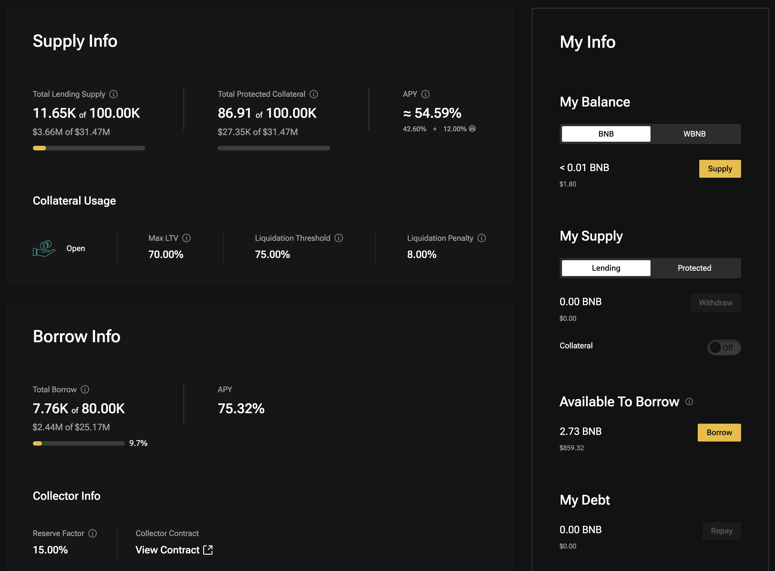This screenshot has width=775, height=571.
Task: Switch to WBNB balance tab
Action: click(x=694, y=134)
